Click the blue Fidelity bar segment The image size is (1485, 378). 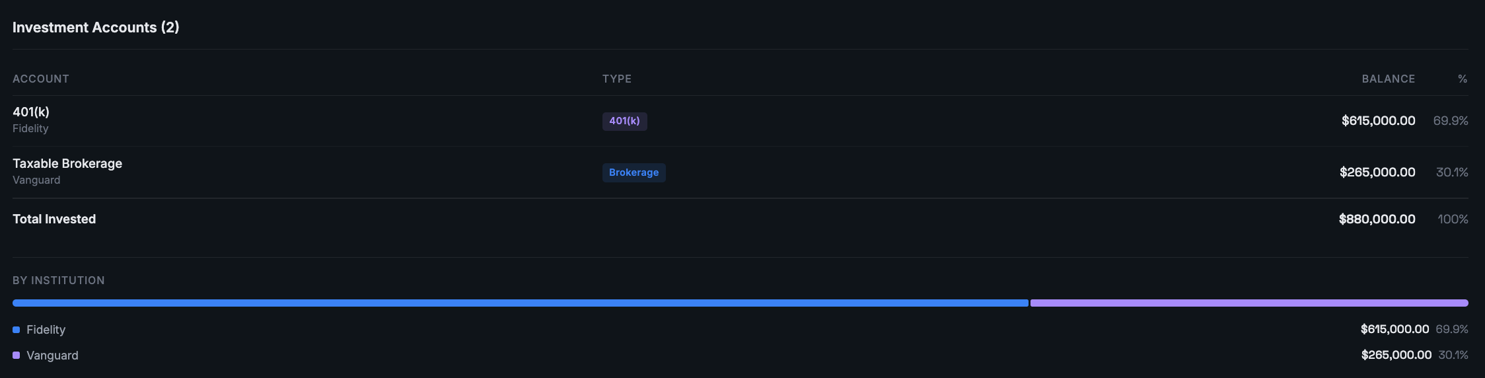point(520,303)
